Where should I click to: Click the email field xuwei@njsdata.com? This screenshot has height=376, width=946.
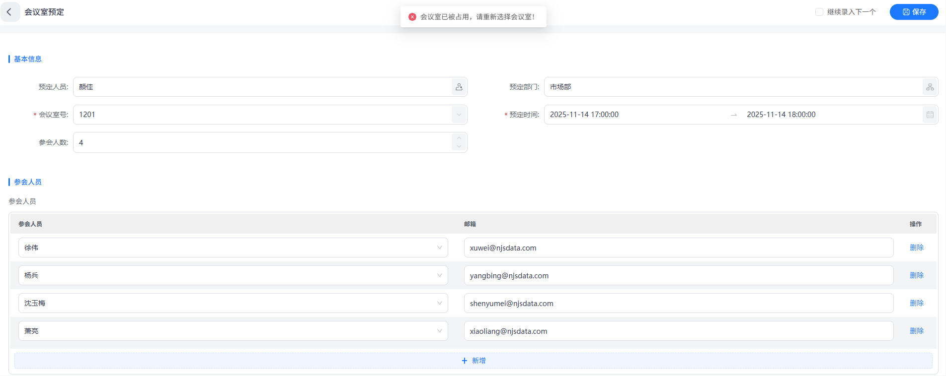click(x=678, y=248)
